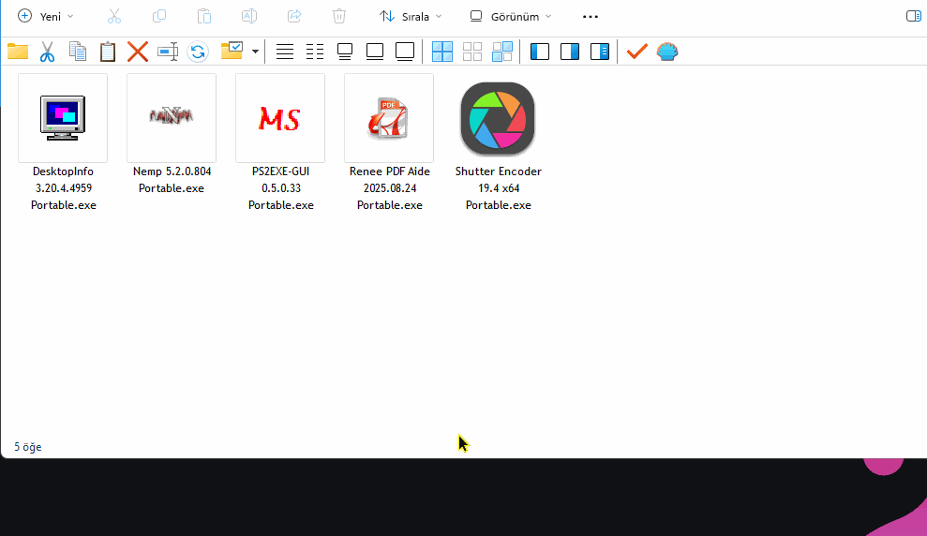The height and width of the screenshot is (536, 927).
Task: Toggle details pane button at far right
Action: click(913, 17)
